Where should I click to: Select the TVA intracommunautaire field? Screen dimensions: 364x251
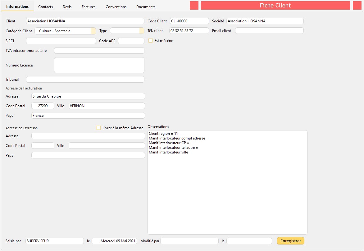click(x=99, y=51)
